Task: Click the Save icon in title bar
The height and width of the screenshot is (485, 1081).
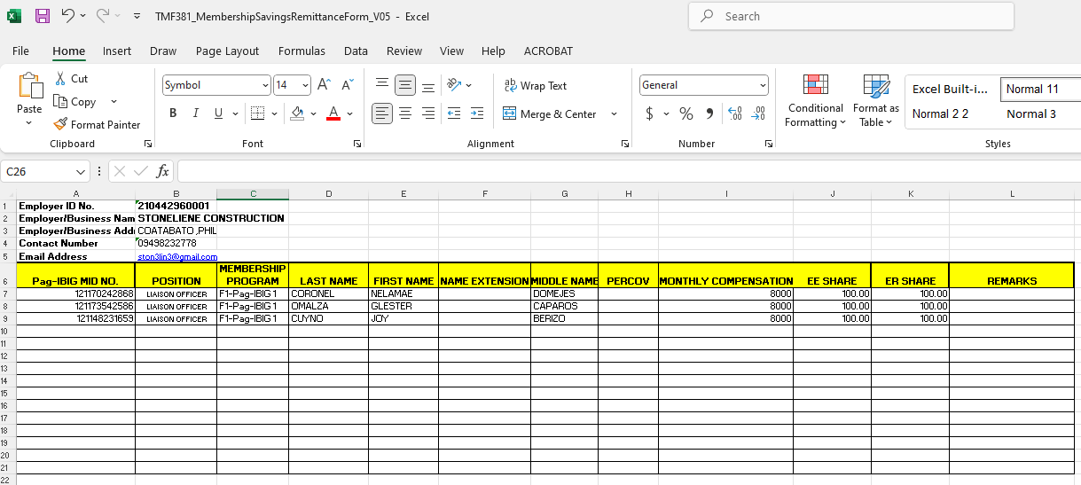Action: 42,16
